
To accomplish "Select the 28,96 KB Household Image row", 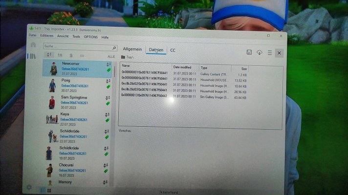I will 184,91.
